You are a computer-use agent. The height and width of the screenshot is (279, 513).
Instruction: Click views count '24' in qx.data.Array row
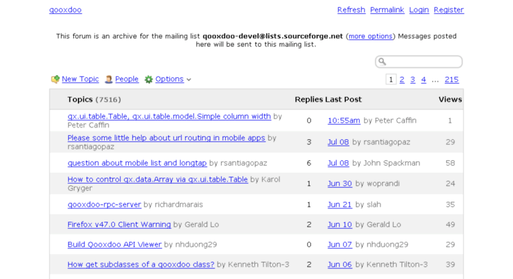[x=450, y=183]
